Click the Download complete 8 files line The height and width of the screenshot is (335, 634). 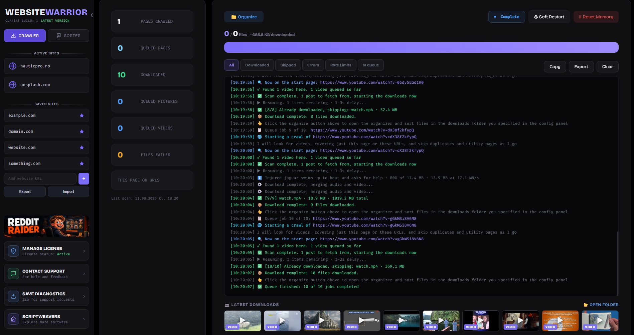click(x=293, y=116)
